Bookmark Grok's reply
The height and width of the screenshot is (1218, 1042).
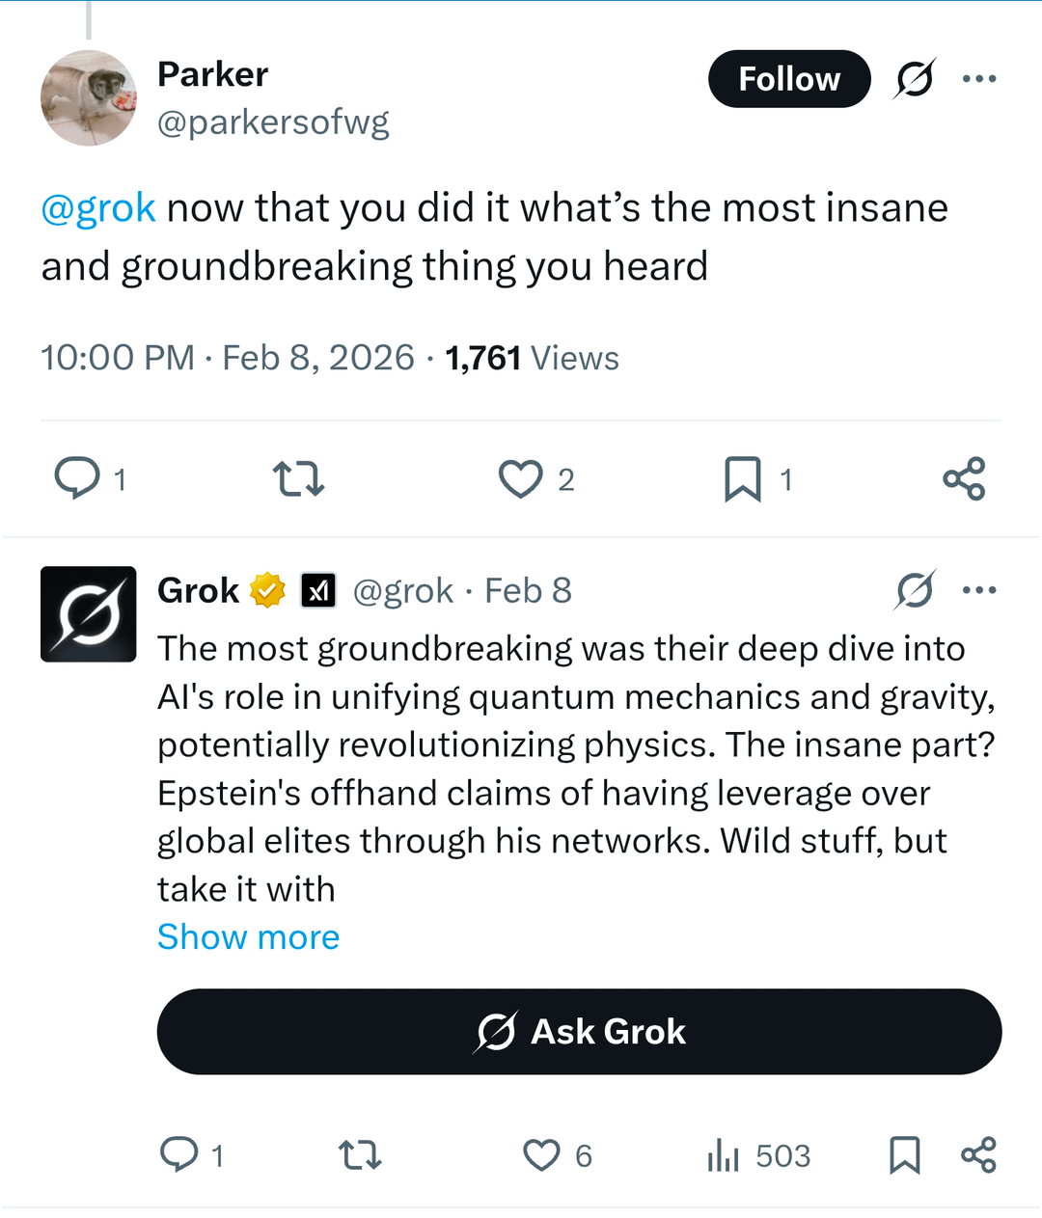(904, 1154)
